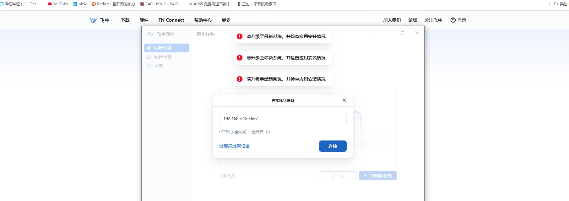The width and height of the screenshot is (569, 201).
Task: Click the 创建新任务 button
Action: point(378,176)
